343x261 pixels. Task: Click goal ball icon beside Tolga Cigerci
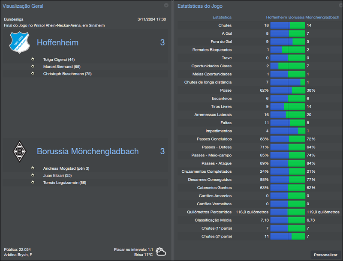pyautogui.click(x=32, y=60)
